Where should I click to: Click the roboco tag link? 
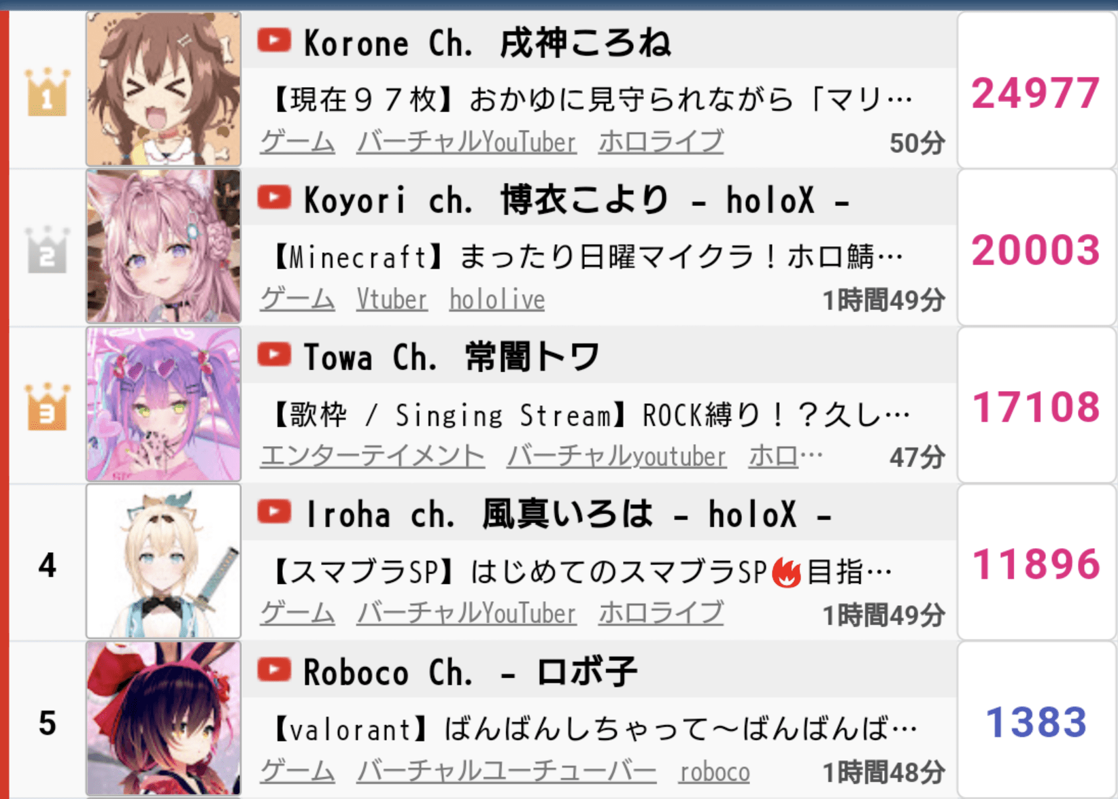click(715, 771)
